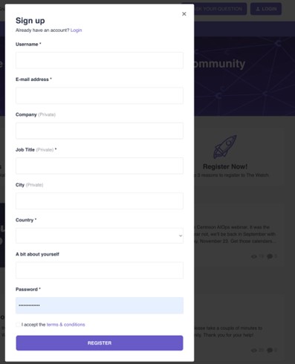Click the views eye icon on first post
The height and width of the screenshot is (364, 295).
coord(254,256)
